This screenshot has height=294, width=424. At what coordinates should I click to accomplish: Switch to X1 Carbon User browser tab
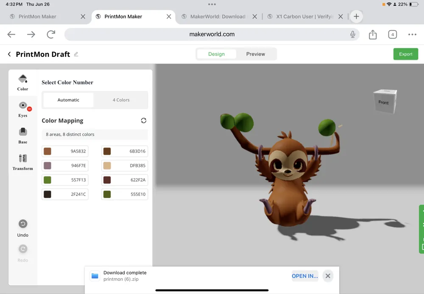click(305, 17)
